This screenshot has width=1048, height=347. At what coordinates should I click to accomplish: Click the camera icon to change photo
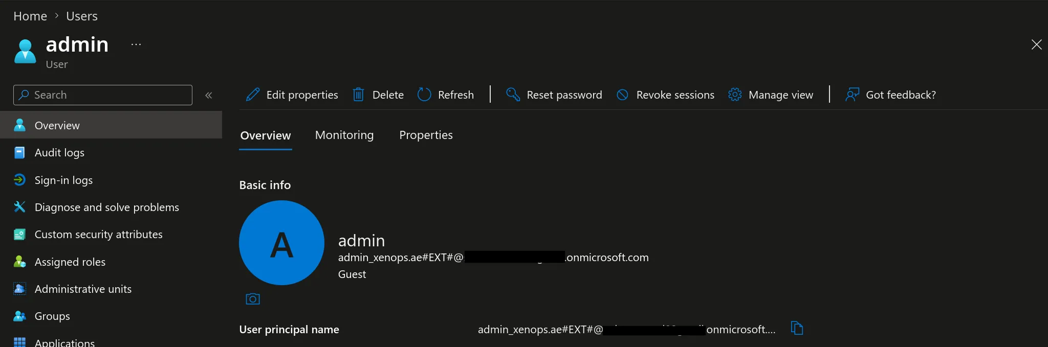click(x=253, y=299)
